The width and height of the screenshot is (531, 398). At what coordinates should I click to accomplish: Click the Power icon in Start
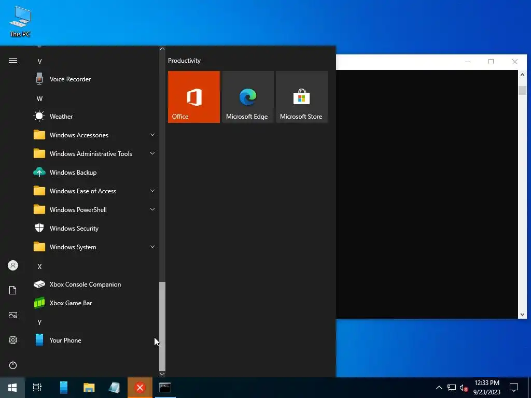(x=13, y=365)
